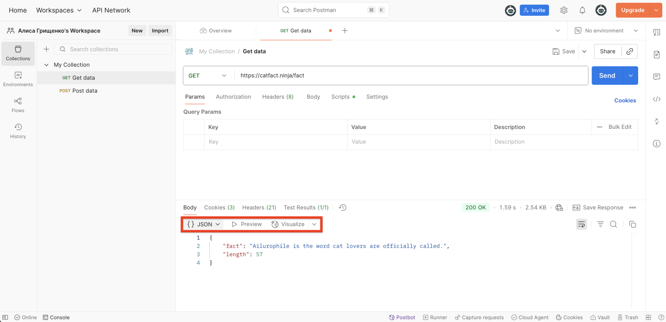Open more response actions menu
The width and height of the screenshot is (666, 322).
click(633, 208)
